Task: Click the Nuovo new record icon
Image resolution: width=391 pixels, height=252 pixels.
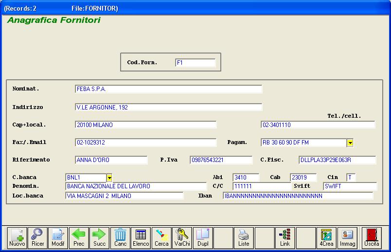Action: 17,238
